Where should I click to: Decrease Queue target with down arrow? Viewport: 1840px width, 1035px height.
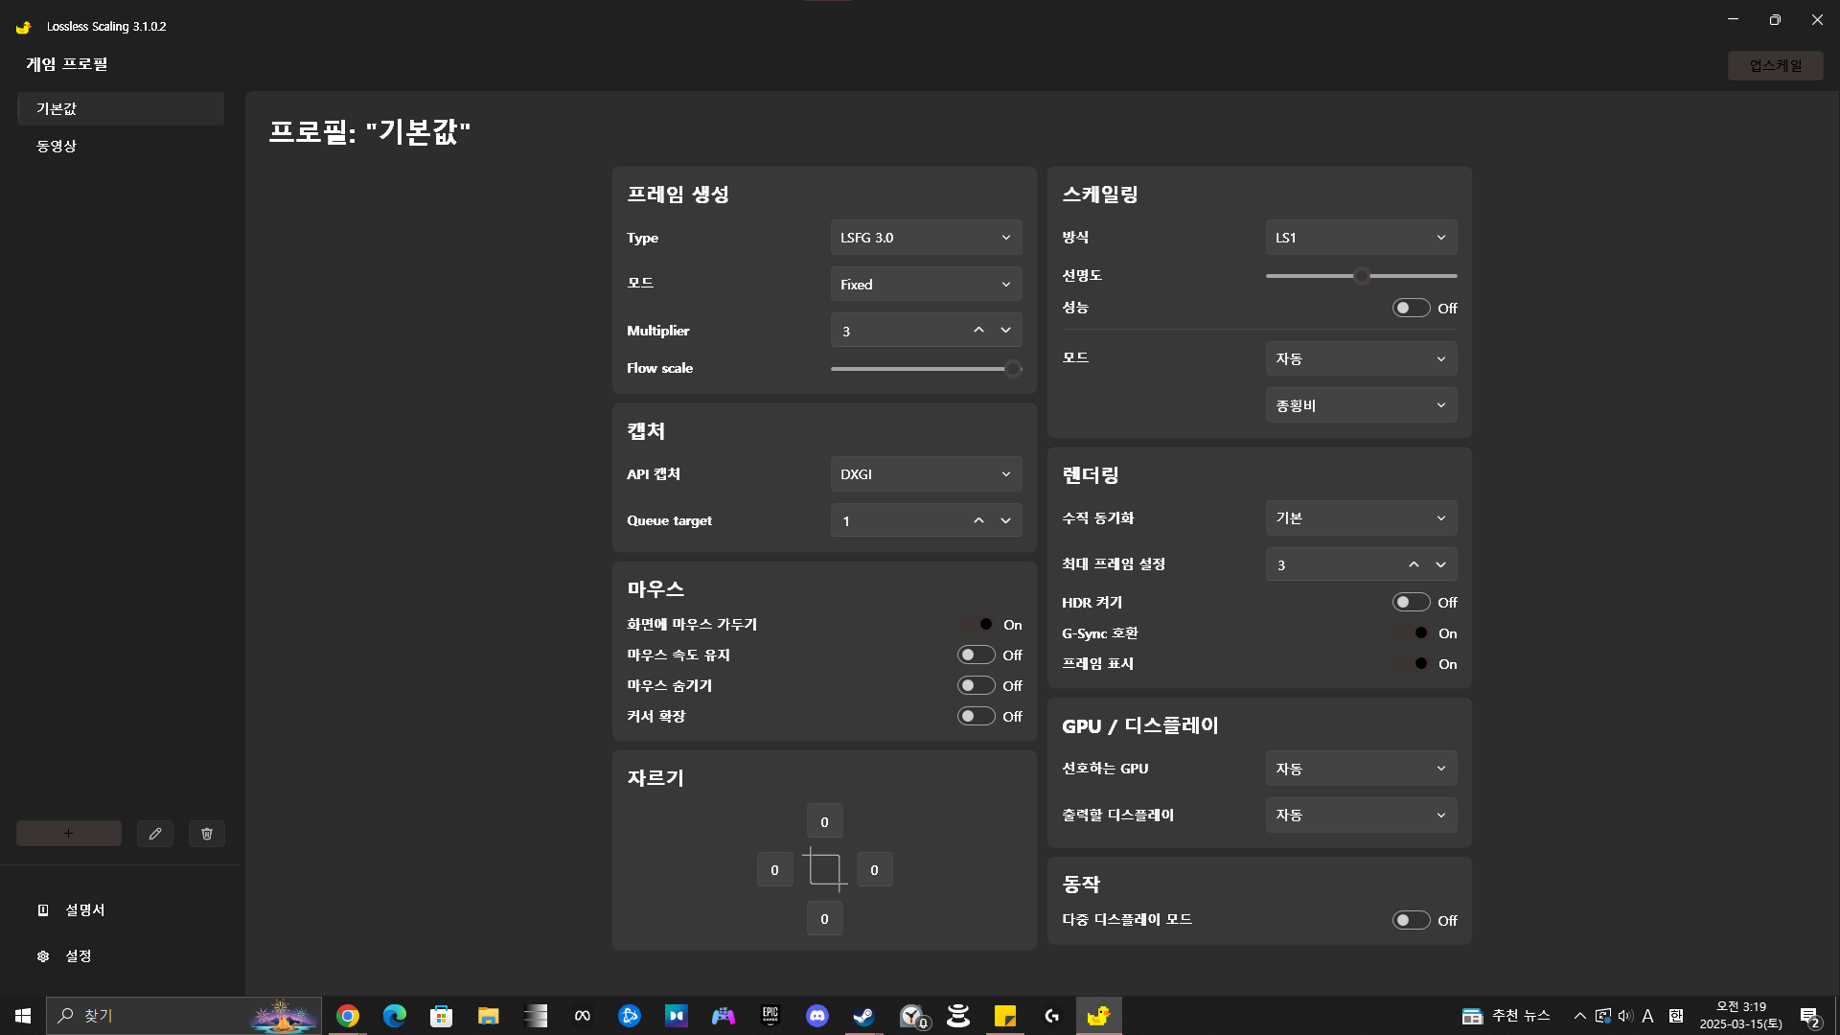pyautogui.click(x=1005, y=520)
